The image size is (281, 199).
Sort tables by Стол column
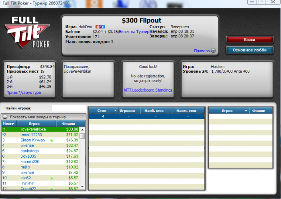(x=104, y=111)
